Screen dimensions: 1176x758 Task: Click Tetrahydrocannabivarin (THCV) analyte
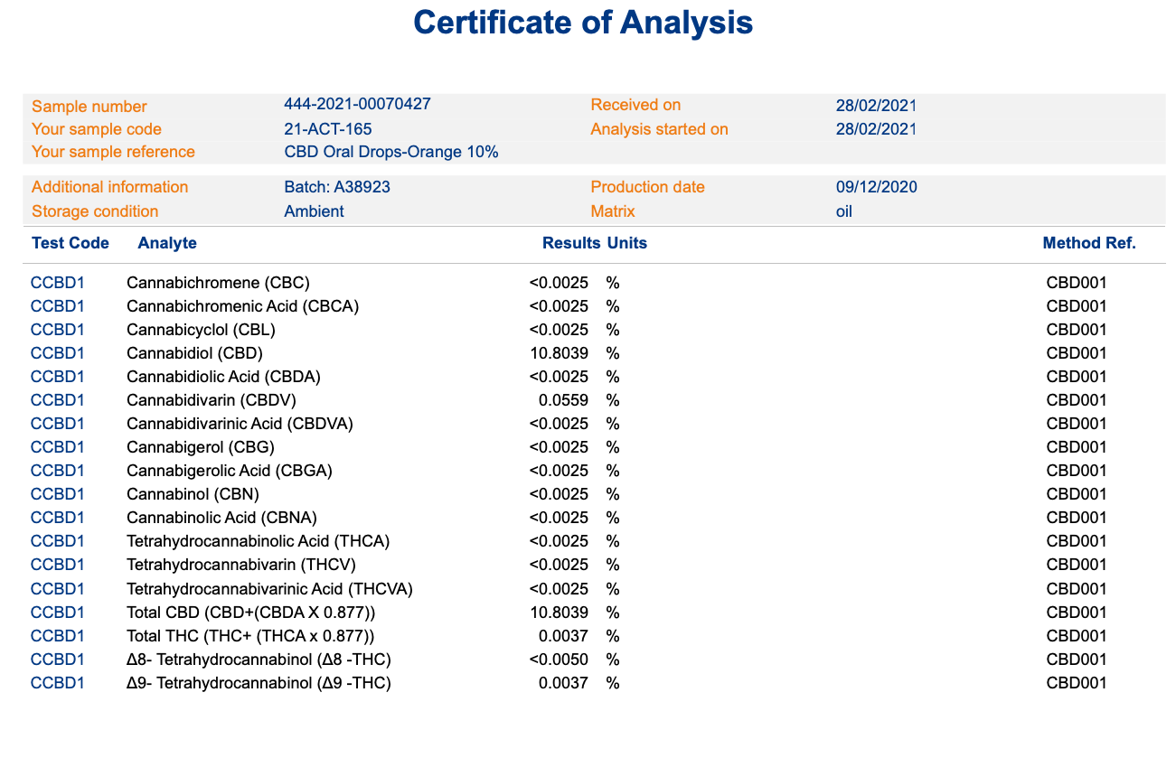point(241,565)
